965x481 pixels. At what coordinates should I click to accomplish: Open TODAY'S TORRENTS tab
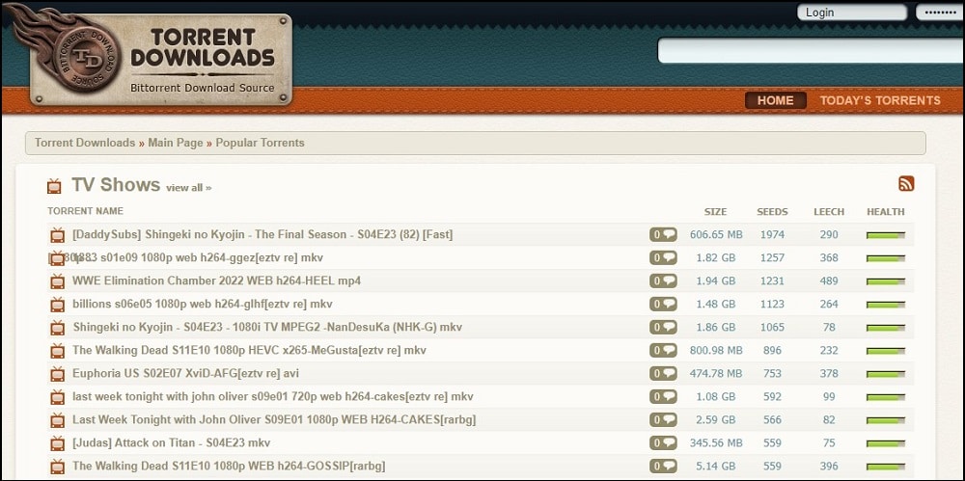click(880, 100)
